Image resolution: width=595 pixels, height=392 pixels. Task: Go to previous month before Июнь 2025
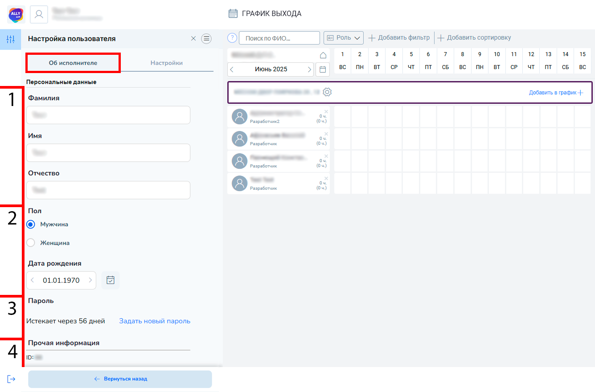(232, 69)
